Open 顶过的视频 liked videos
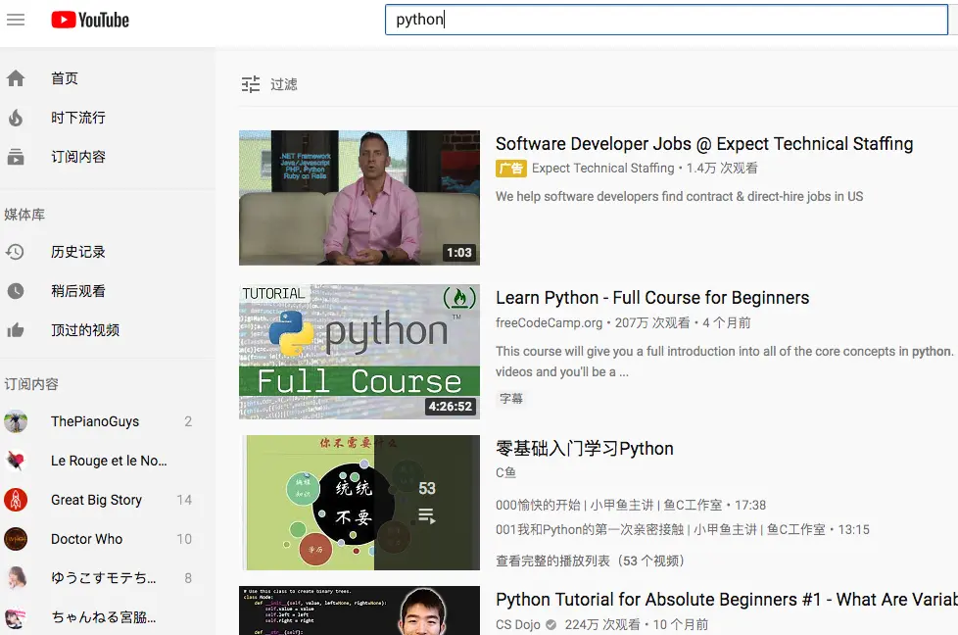The height and width of the screenshot is (635, 958). point(85,330)
